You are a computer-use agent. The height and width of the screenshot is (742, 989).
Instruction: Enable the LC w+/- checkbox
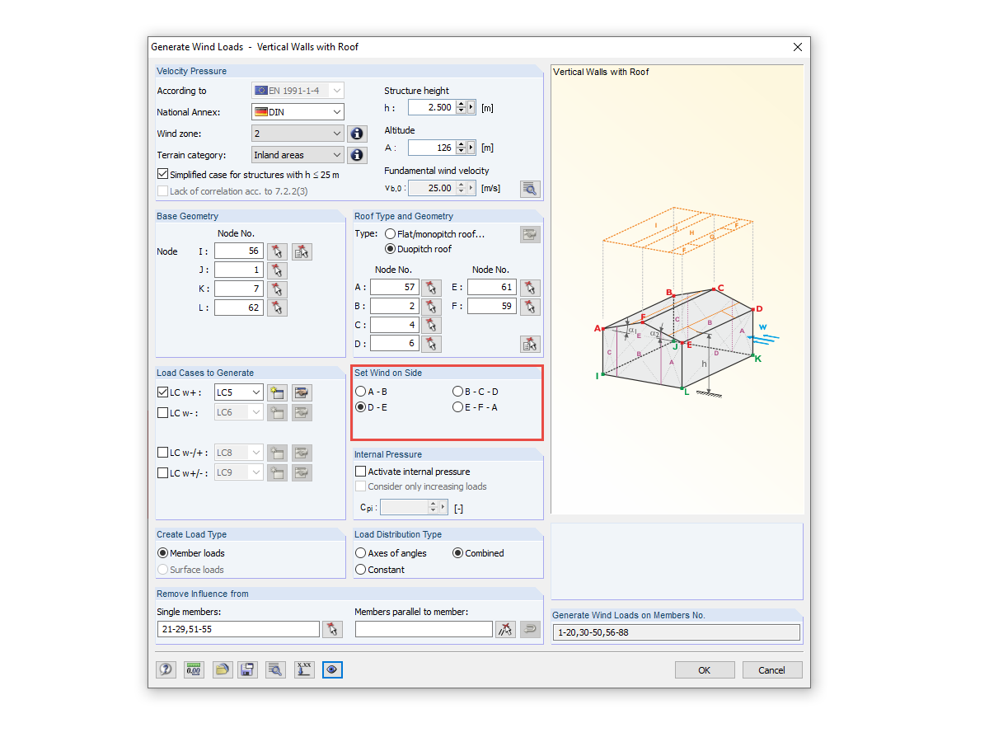click(x=162, y=472)
